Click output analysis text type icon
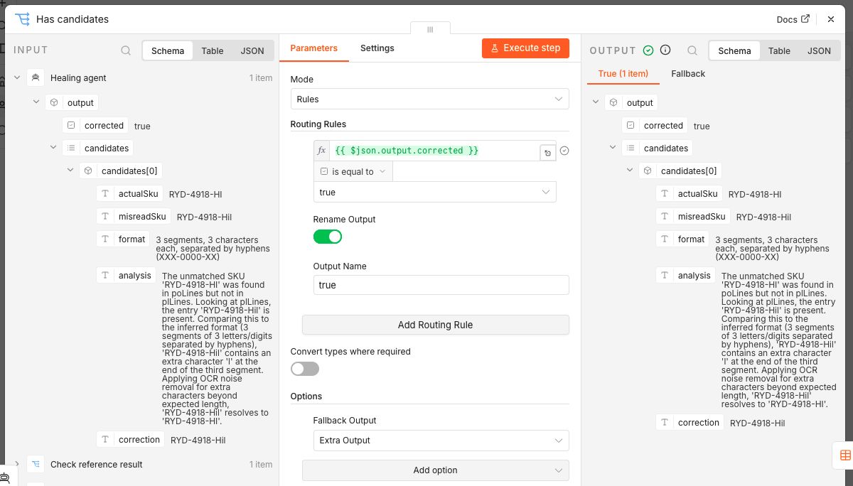The image size is (853, 486). (x=665, y=275)
